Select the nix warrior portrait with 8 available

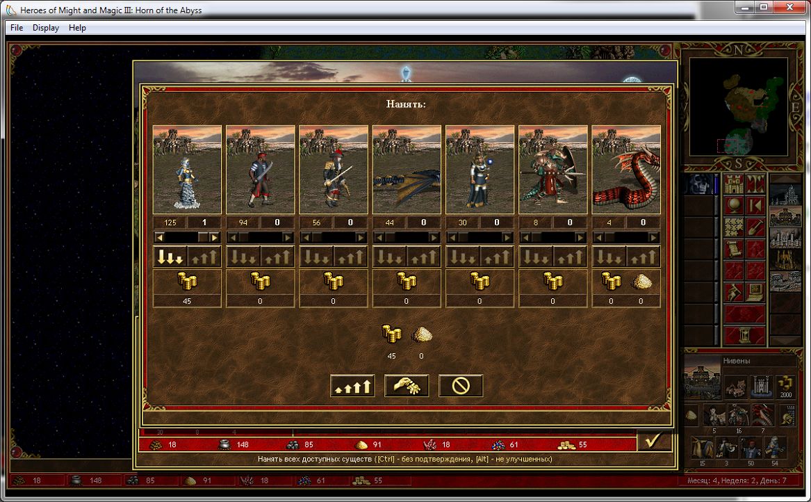[553, 169]
